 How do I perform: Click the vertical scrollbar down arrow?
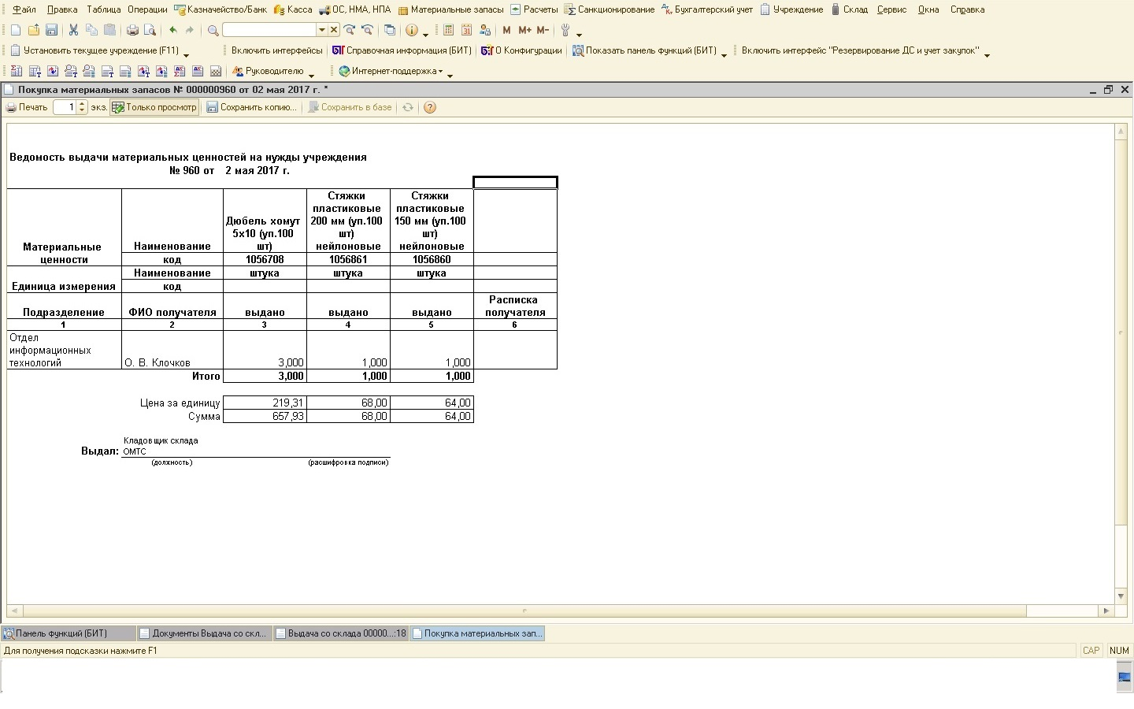[1121, 597]
